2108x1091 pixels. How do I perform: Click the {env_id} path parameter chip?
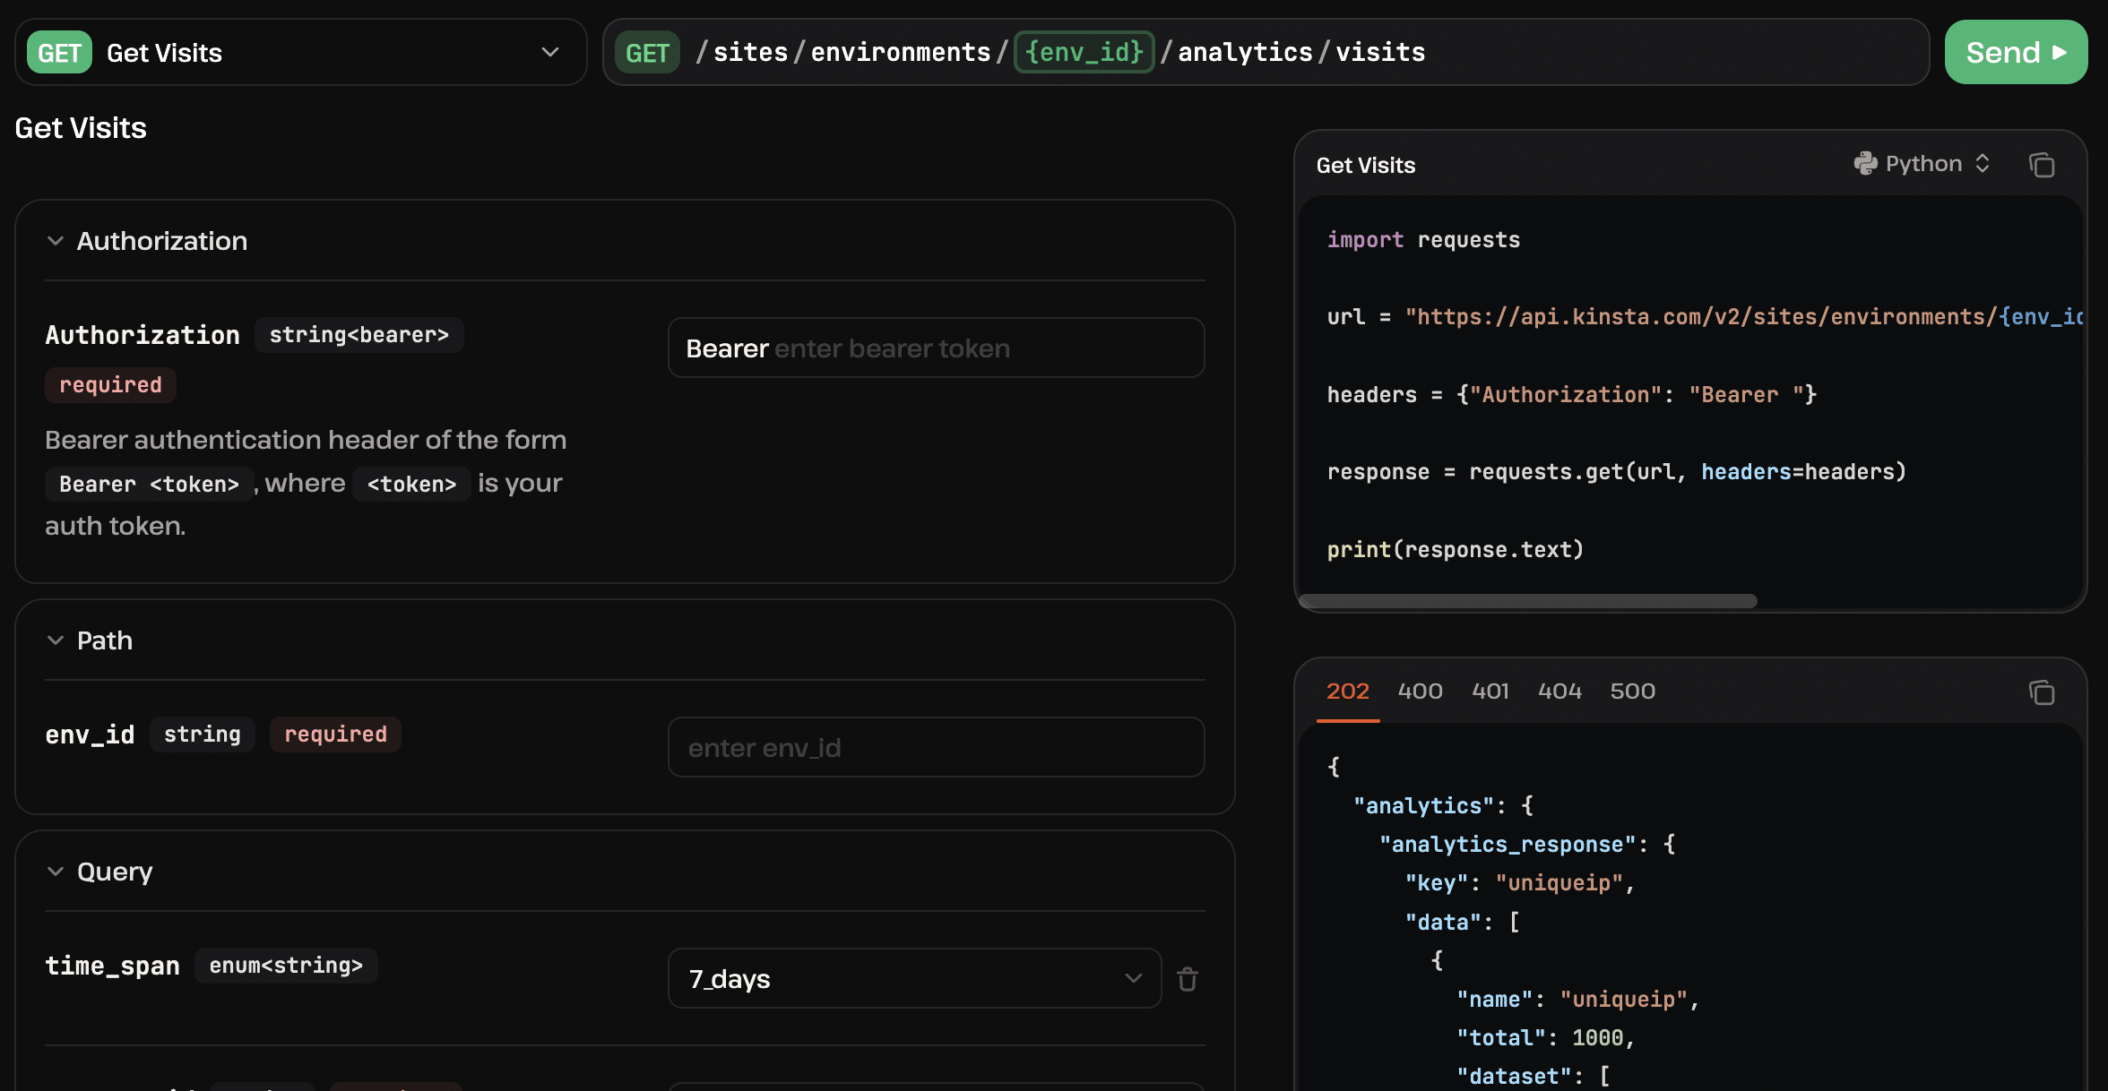click(1084, 52)
